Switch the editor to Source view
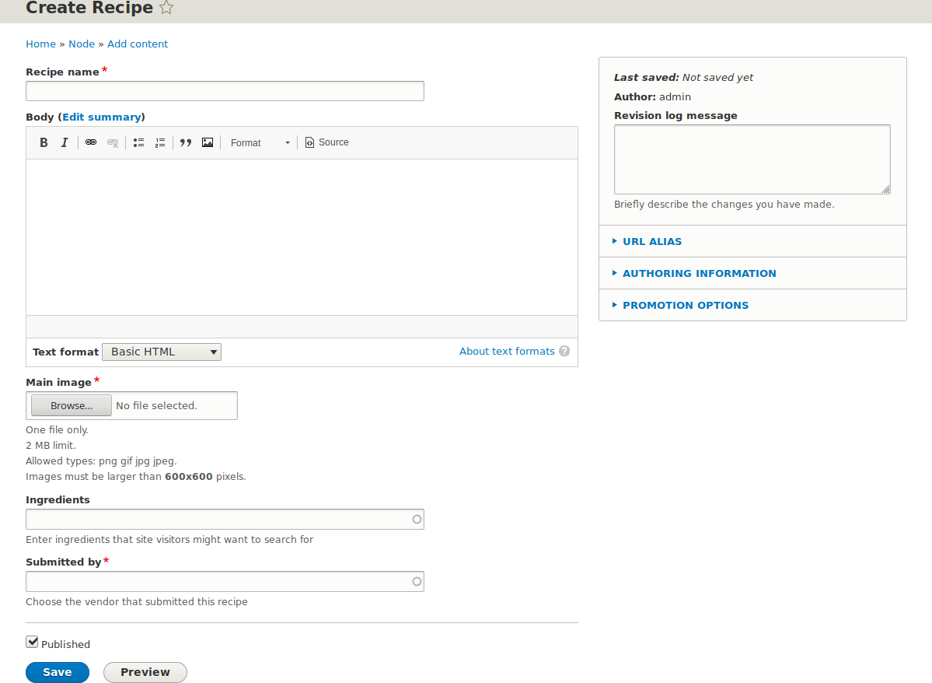 pyautogui.click(x=326, y=142)
